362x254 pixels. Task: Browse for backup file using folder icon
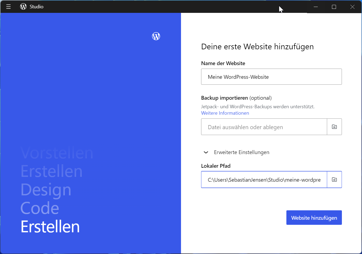point(334,127)
